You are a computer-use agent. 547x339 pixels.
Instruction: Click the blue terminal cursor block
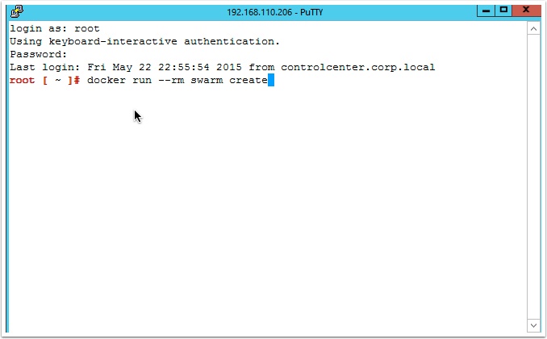coord(271,80)
